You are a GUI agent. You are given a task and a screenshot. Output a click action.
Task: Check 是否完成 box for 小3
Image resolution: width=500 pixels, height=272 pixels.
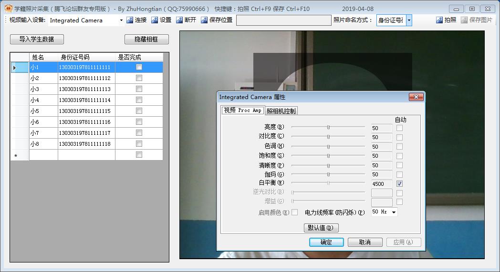point(139,89)
